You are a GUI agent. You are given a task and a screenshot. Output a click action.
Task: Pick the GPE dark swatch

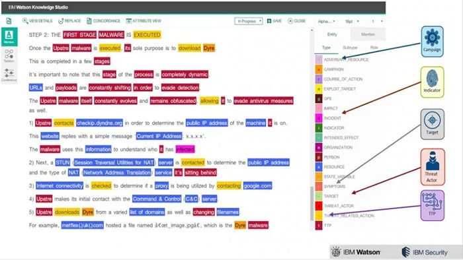[319, 98]
